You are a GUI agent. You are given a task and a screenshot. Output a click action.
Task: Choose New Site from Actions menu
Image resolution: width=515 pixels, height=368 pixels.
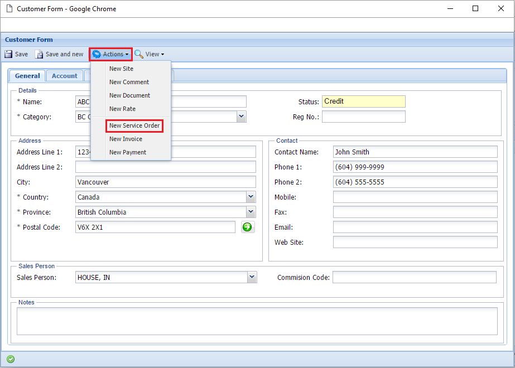pyautogui.click(x=121, y=69)
